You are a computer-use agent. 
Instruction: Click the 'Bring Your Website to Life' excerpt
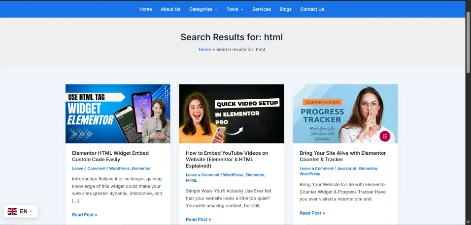343,192
